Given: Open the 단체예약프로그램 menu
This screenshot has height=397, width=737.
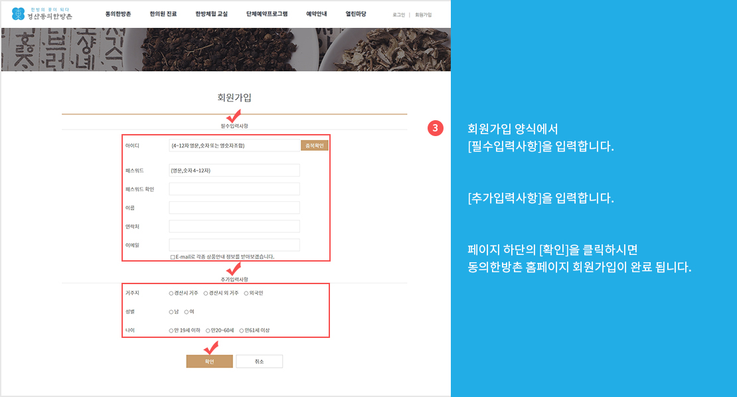Looking at the screenshot, I should (267, 14).
